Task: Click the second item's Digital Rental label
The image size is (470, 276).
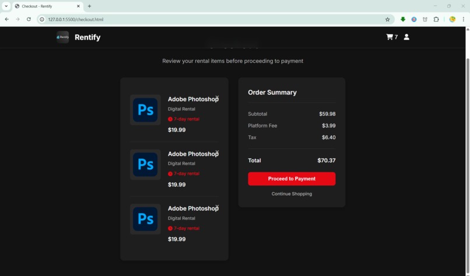Action: [x=181, y=164]
